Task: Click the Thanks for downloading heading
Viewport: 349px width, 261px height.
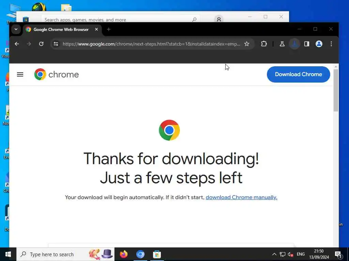Action: tap(171, 168)
